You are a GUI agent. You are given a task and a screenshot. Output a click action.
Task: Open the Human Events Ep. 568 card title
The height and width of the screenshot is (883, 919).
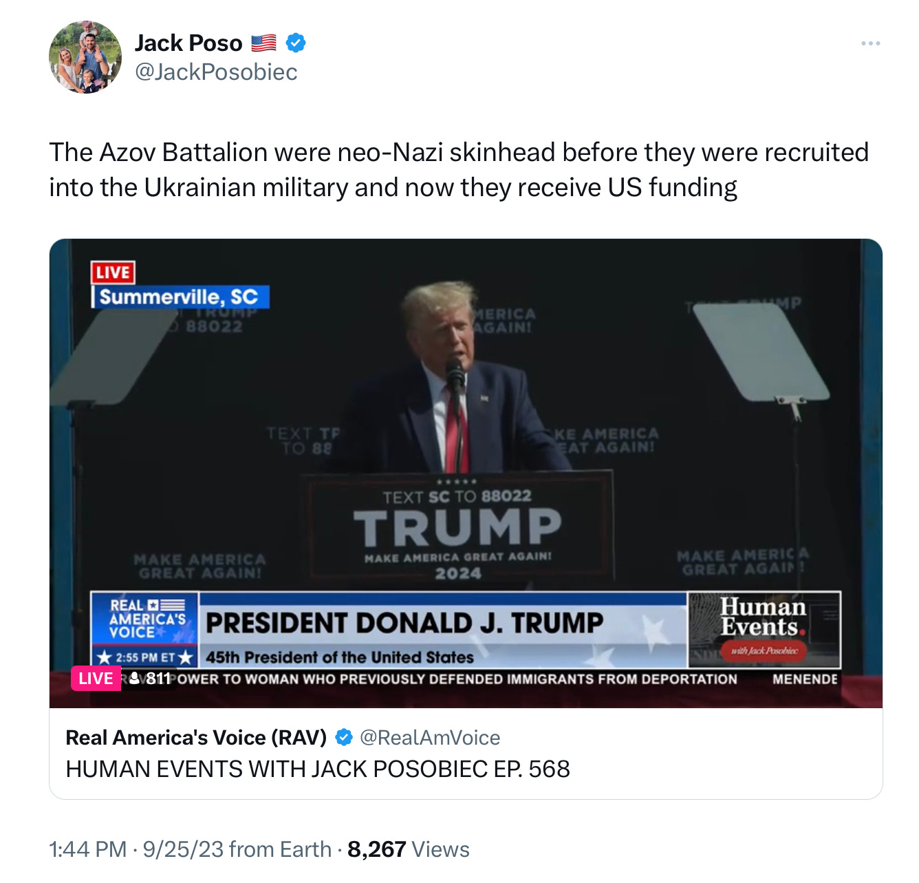[318, 769]
